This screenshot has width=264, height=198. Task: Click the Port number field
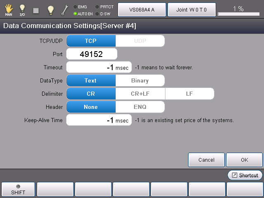pos(92,54)
